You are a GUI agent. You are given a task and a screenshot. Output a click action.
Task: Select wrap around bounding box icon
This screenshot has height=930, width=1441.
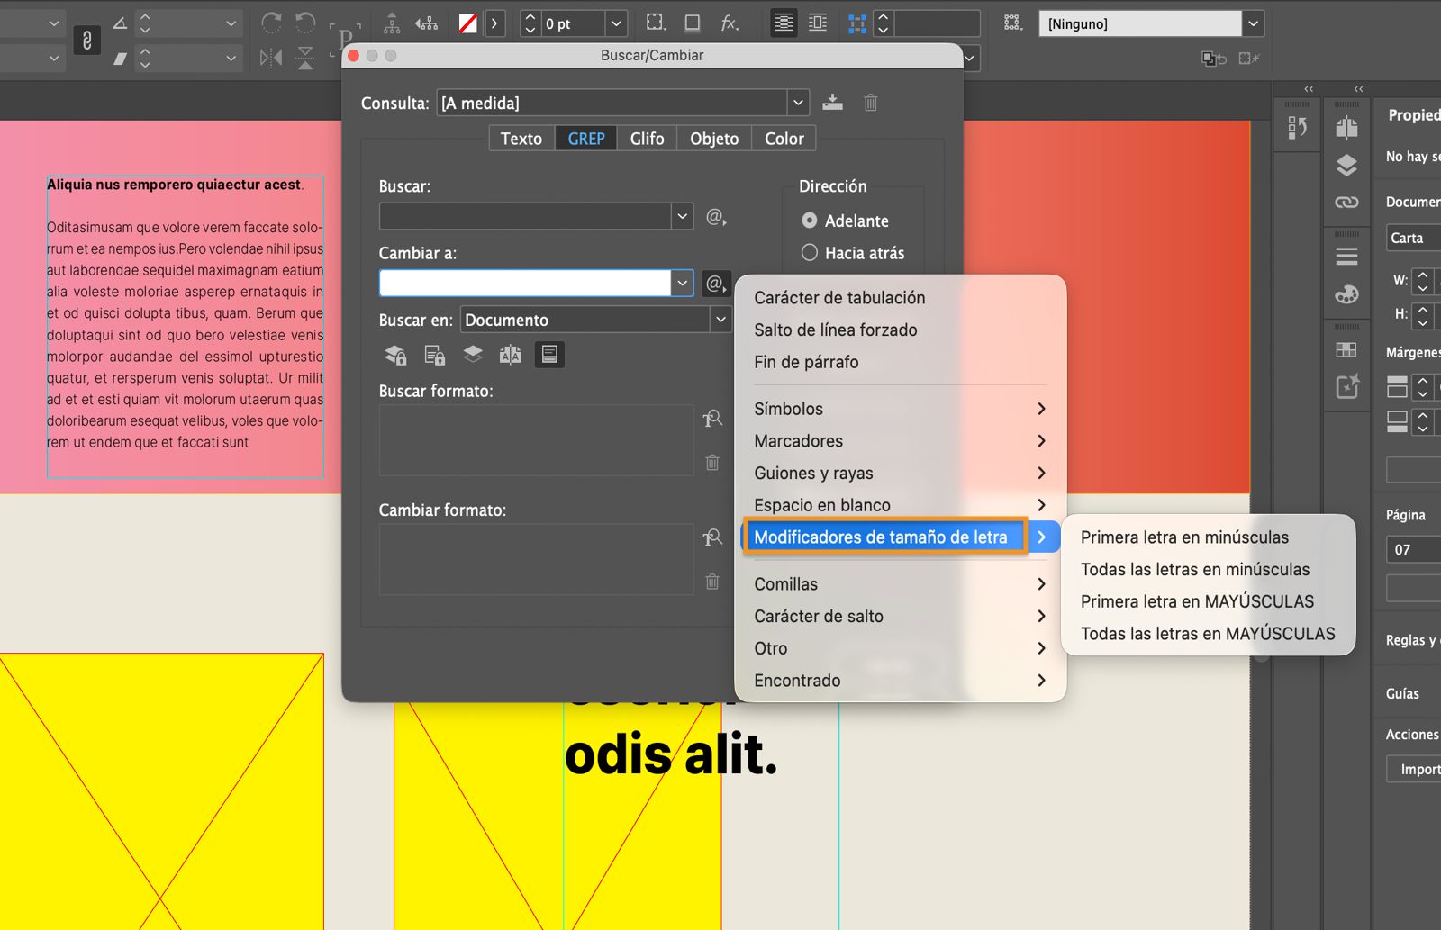click(818, 23)
